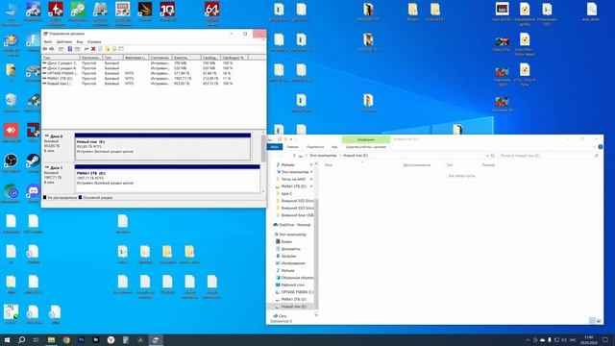Viewport: 615px width, 346px height.
Task: Open Photoshop from the taskbar
Action: point(81,339)
